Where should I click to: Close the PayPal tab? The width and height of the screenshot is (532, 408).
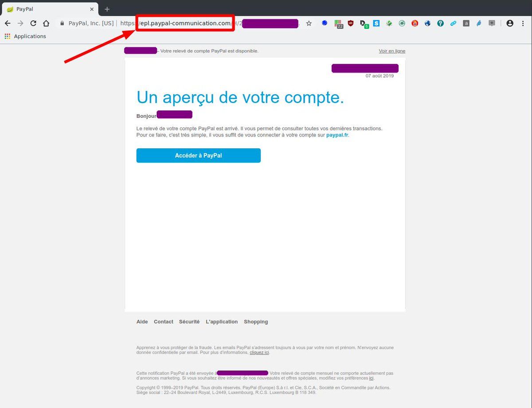click(92, 9)
